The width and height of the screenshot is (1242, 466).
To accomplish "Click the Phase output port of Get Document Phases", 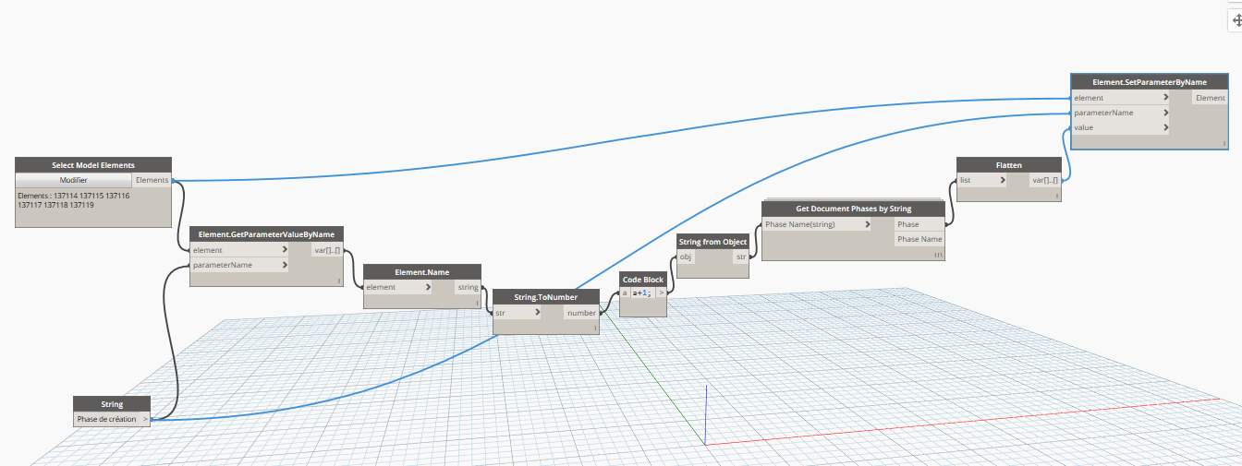I will [908, 224].
